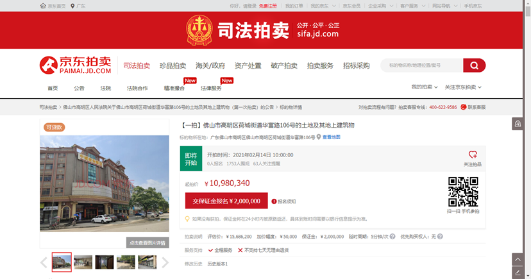Click the 京东会员 link
The width and height of the screenshot is (531, 279).
coord(351,6)
